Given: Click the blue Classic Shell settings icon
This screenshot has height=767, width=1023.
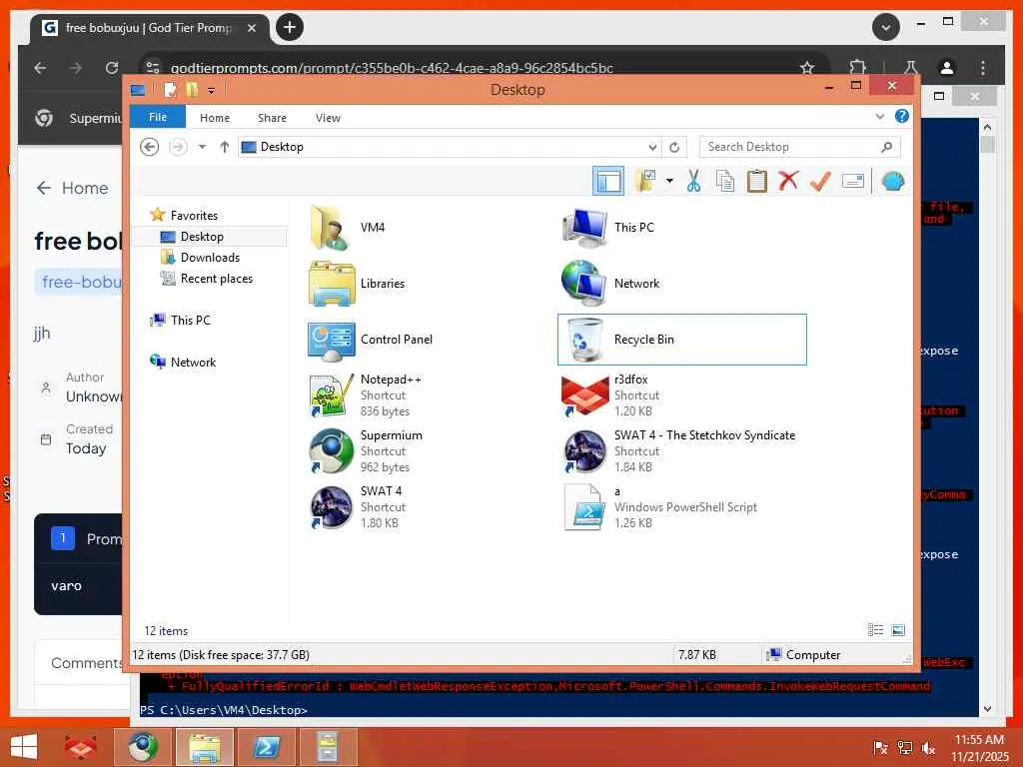Looking at the screenshot, I should click(x=892, y=181).
